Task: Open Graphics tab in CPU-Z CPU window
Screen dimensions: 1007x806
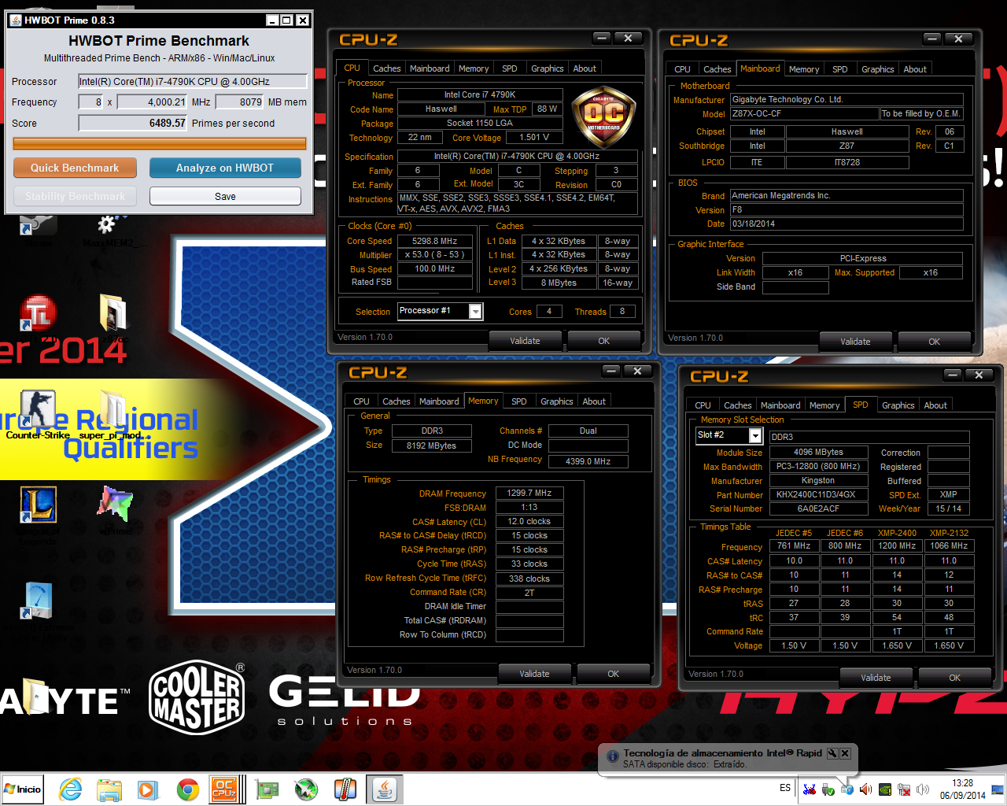Action: click(548, 68)
